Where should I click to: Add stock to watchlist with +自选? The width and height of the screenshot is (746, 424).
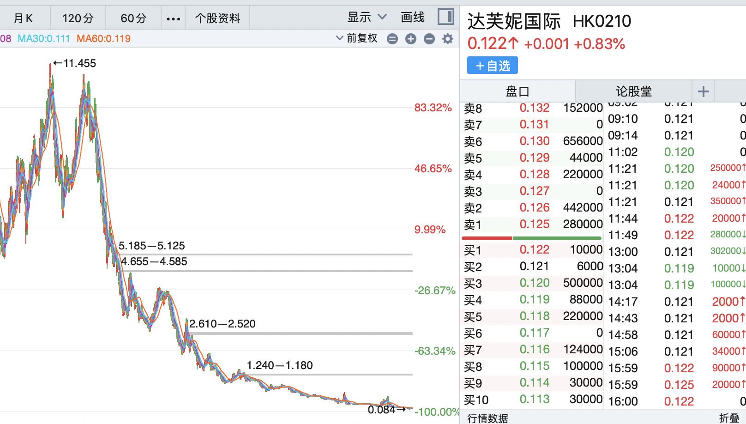tap(492, 65)
